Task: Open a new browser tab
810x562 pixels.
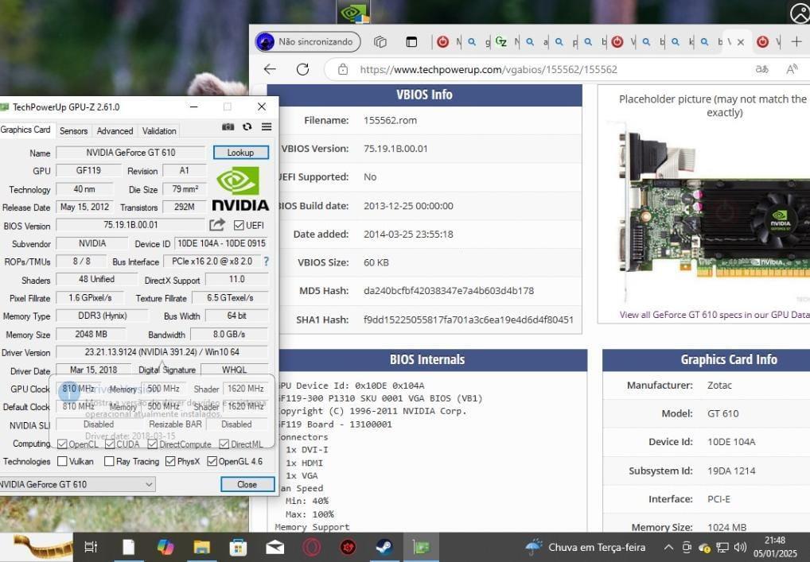Action: pos(796,42)
